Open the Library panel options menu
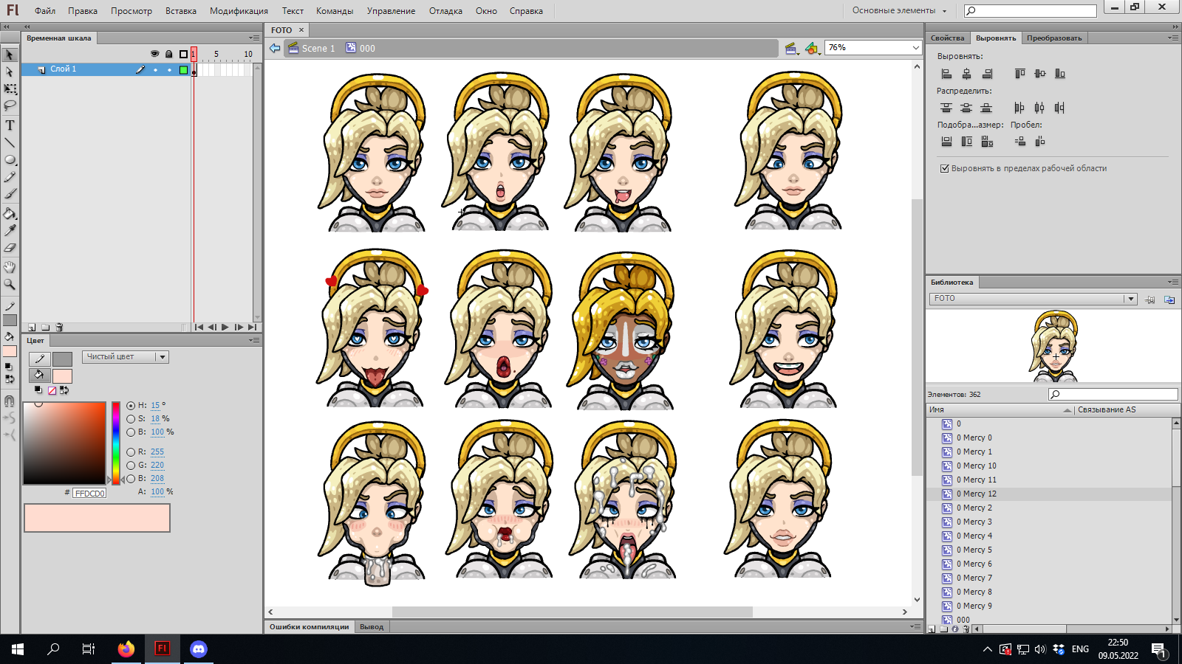Viewport: 1182px width, 664px height. pyautogui.click(x=1173, y=282)
